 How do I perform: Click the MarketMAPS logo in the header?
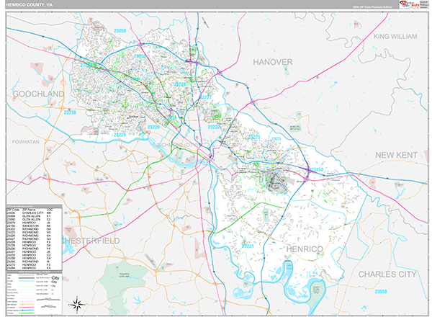point(413,4)
